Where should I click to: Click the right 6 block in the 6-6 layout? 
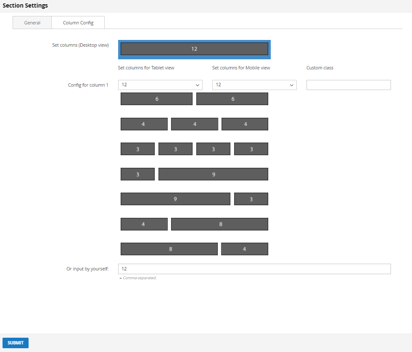click(x=232, y=99)
